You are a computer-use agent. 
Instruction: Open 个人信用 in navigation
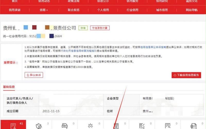103,10
